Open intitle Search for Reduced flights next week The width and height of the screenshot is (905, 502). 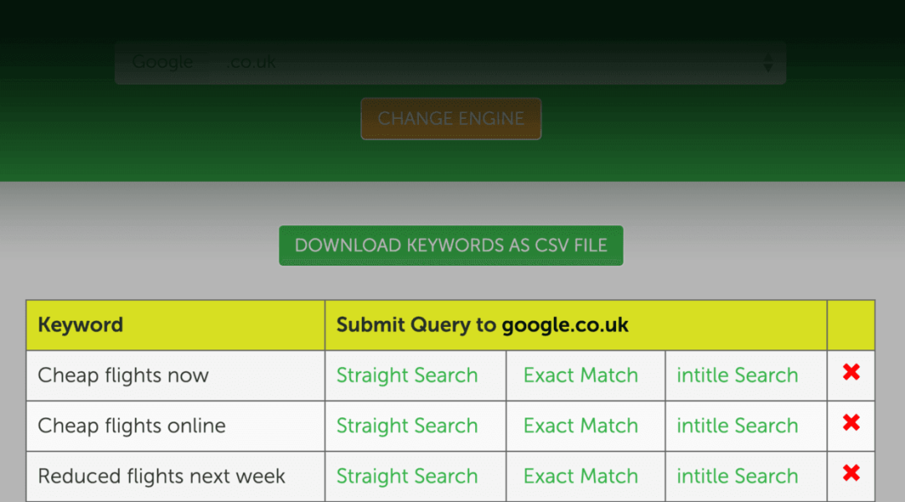pyautogui.click(x=737, y=476)
